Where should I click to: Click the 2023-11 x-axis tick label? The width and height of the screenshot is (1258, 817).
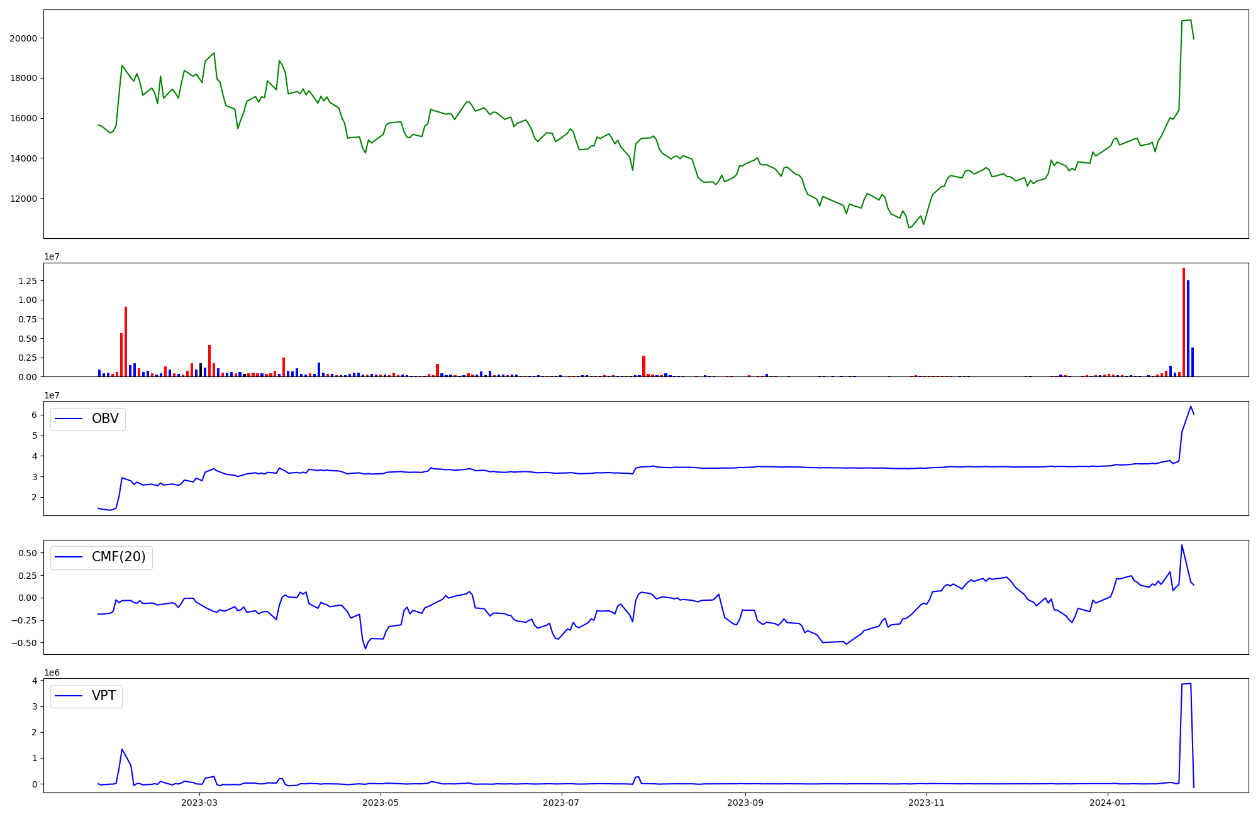point(927,803)
